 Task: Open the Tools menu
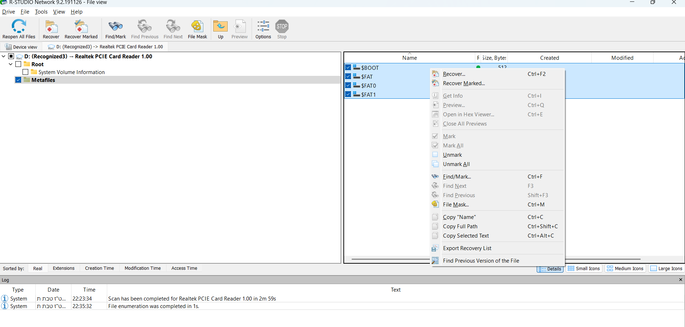pos(41,12)
